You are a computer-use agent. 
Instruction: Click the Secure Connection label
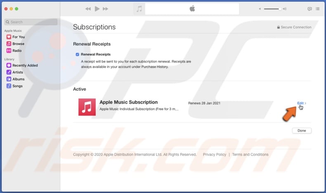296,27
